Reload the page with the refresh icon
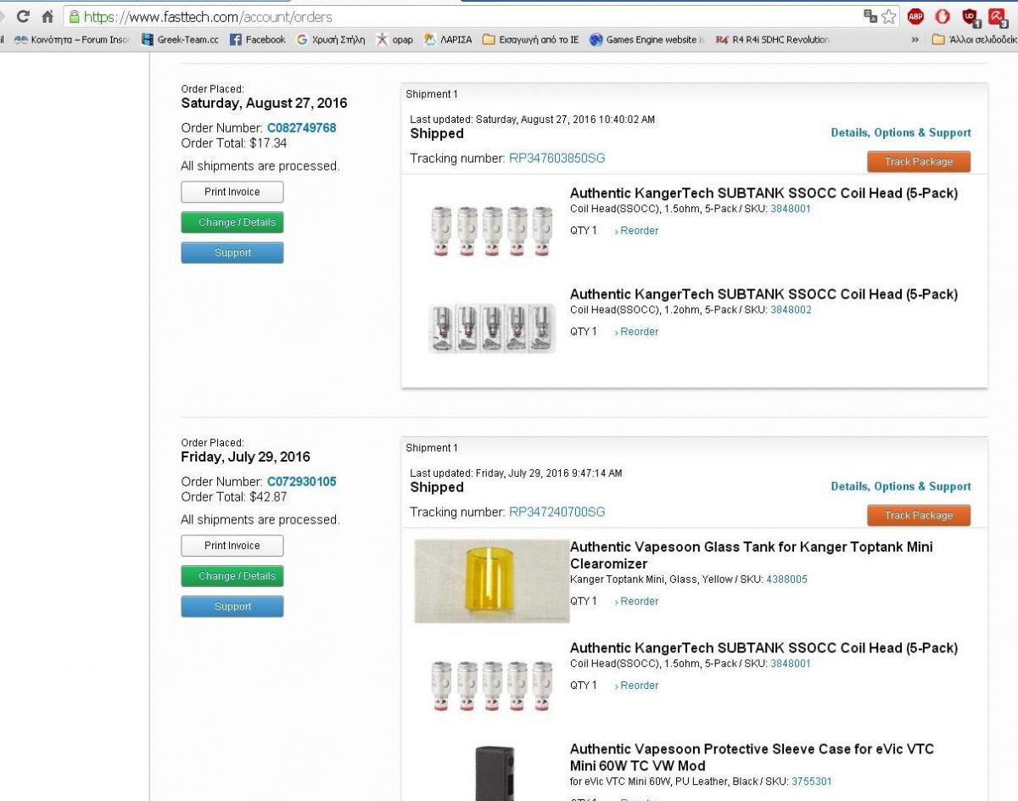 click(x=23, y=16)
